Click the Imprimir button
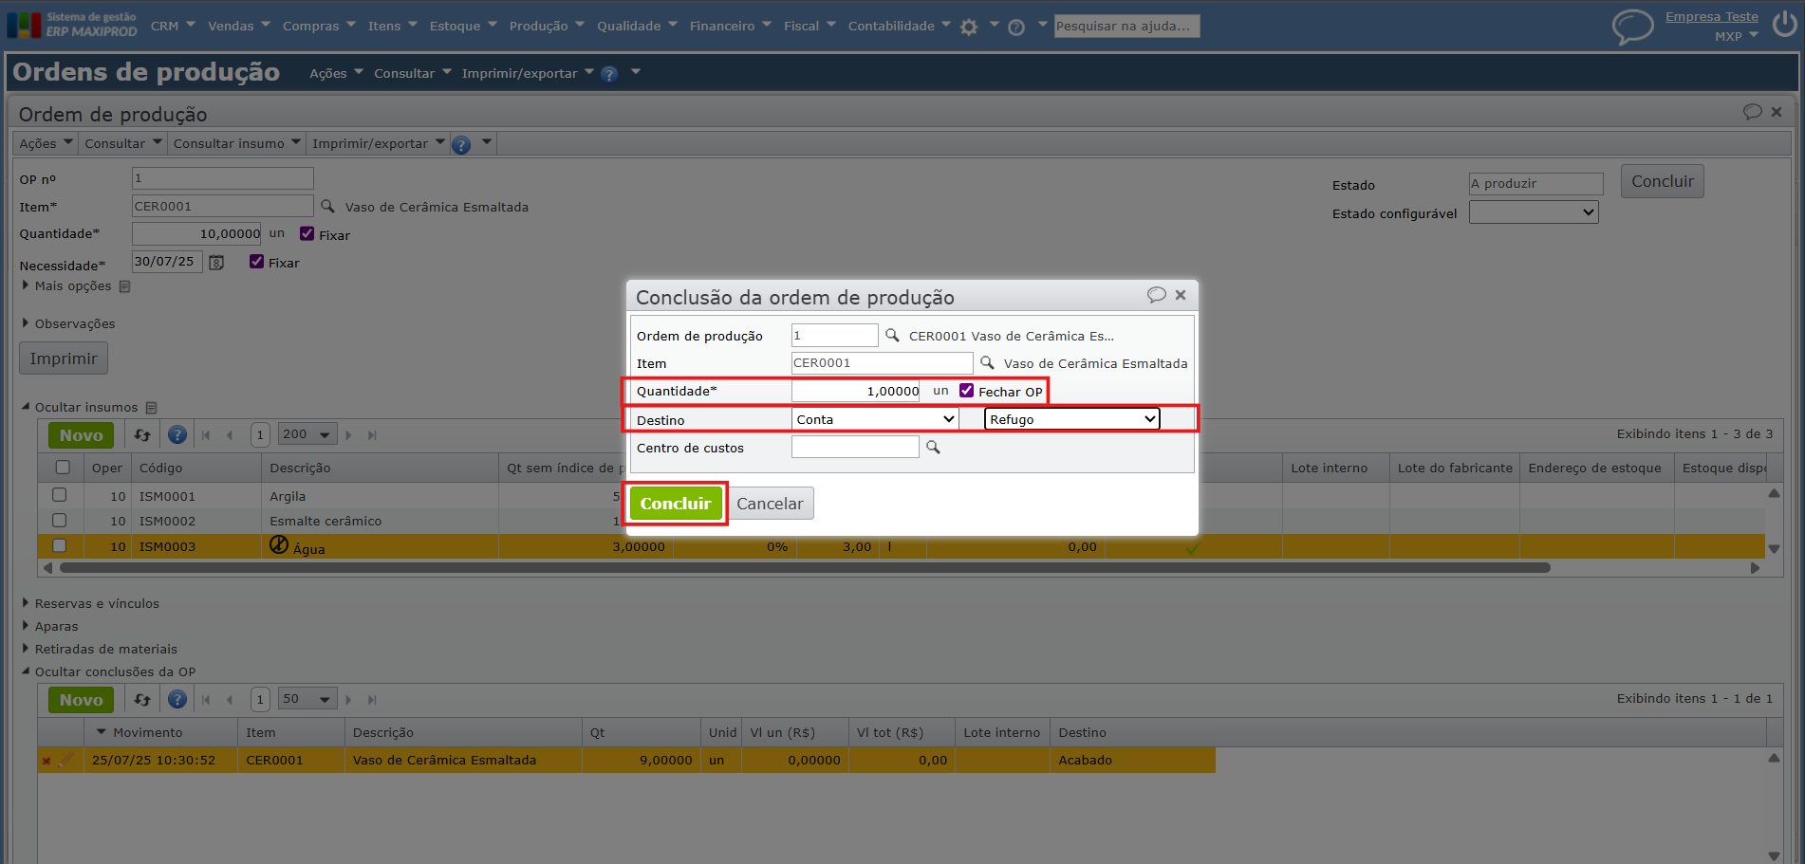 click(x=64, y=358)
